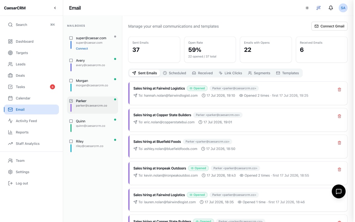Delete the Bluefield Foods email
Image resolution: width=355 pixels, height=222 pixels.
point(339,143)
